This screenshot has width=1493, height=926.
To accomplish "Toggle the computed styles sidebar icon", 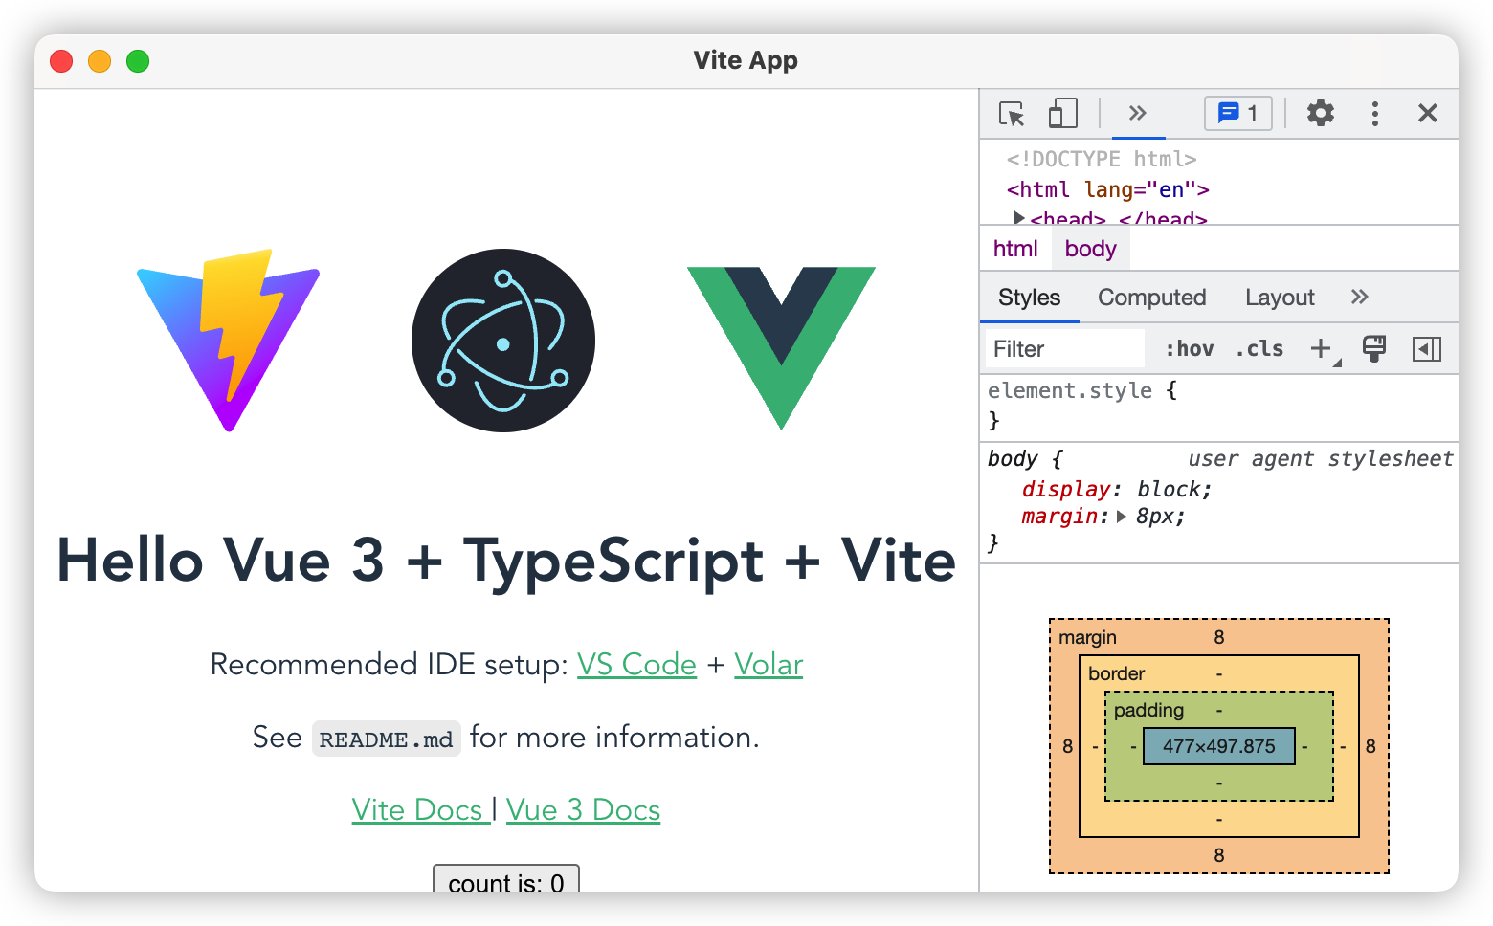I will pos(1427,349).
